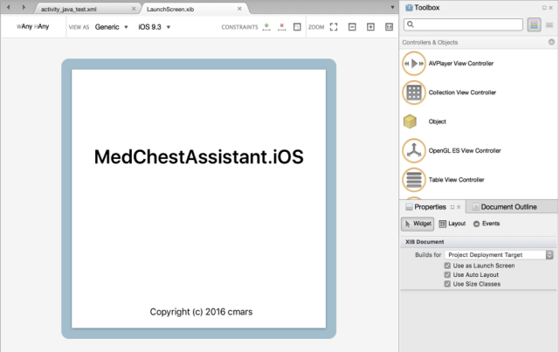
Task: Add recommended constraints with green icon
Action: (266, 27)
